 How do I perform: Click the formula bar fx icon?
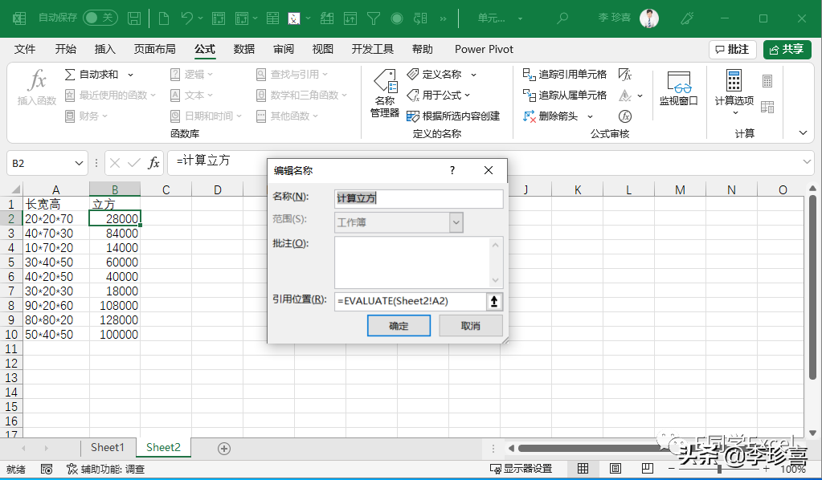click(153, 163)
